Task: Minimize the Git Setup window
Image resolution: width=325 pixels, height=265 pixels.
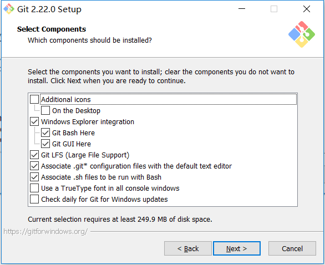Action: coord(242,9)
